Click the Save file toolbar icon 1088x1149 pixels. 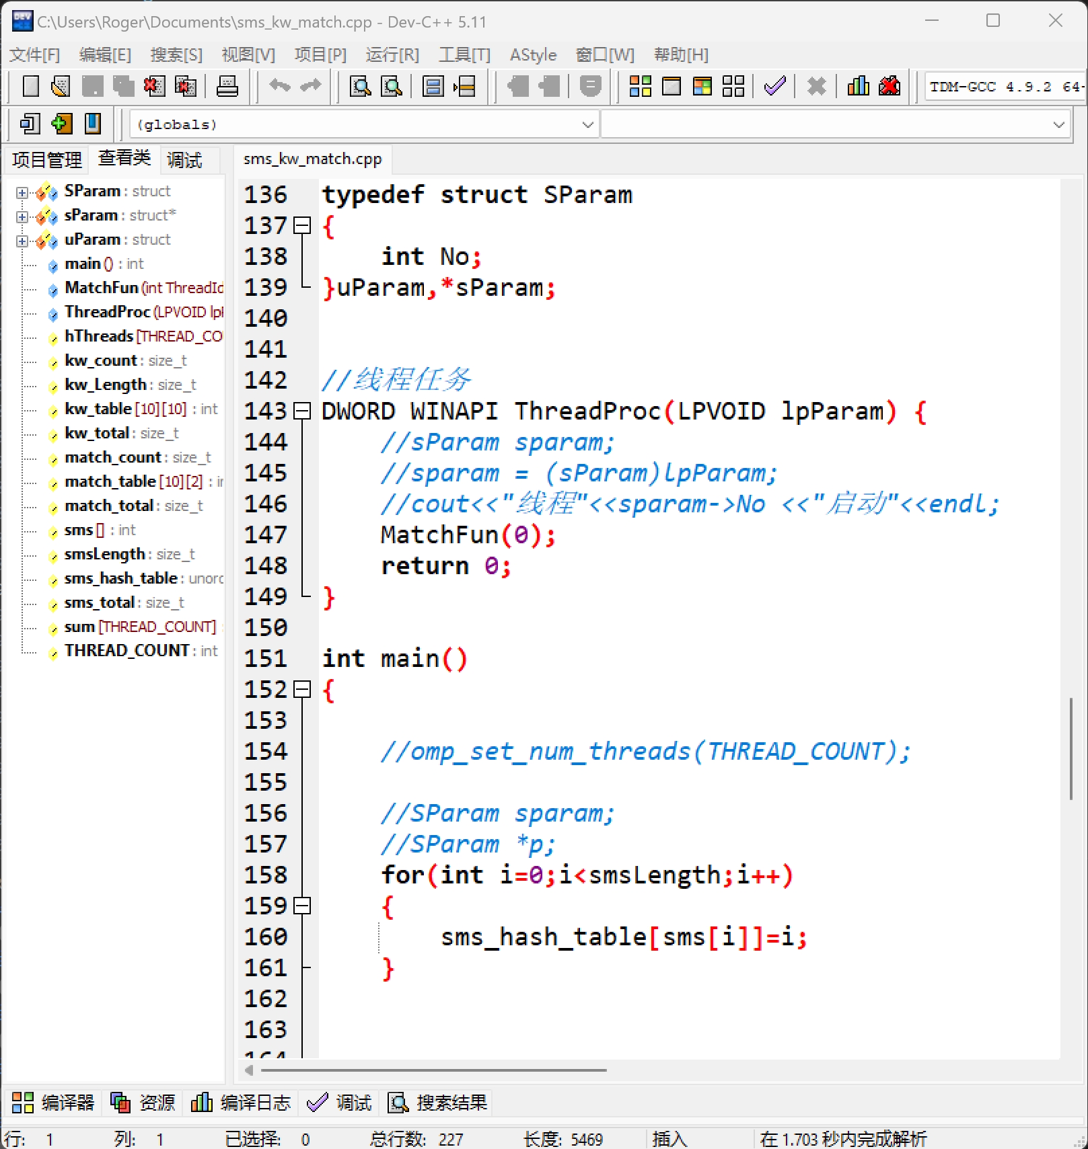click(x=92, y=86)
